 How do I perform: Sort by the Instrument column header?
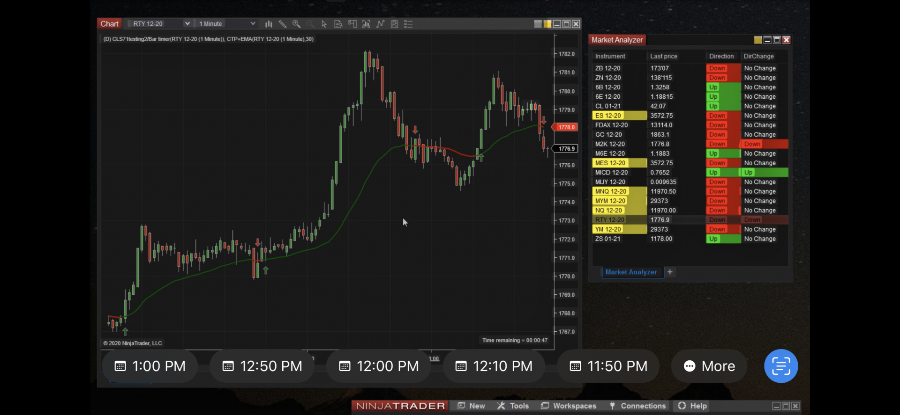click(x=610, y=56)
